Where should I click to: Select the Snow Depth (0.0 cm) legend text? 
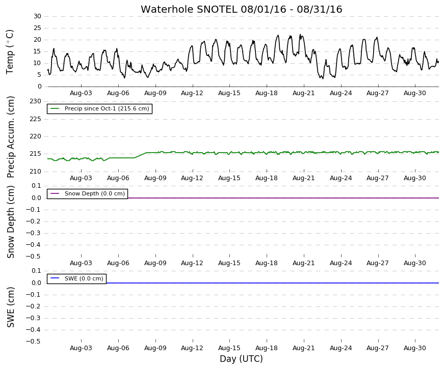(95, 194)
